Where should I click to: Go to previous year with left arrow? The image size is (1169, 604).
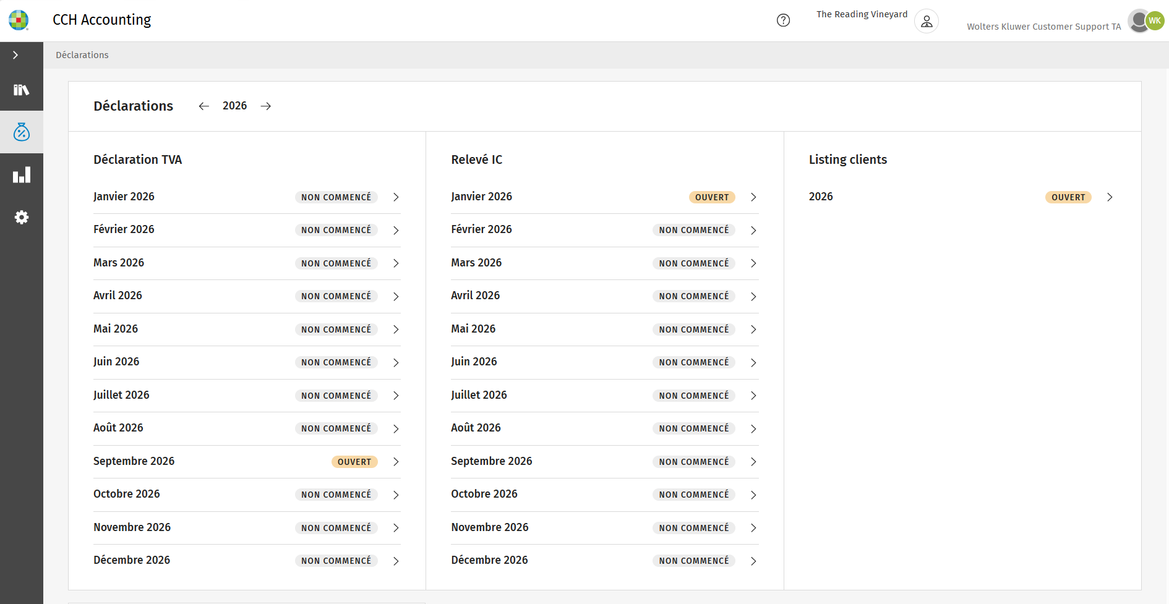coord(203,106)
